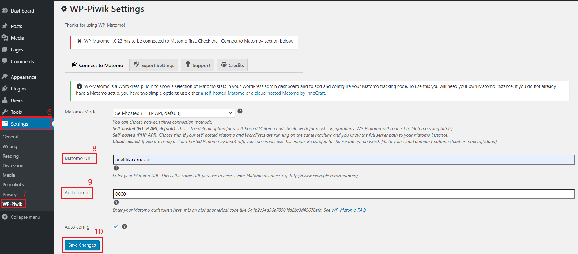Open General settings submenu
Viewport: 578px width, 254px height.
point(10,137)
